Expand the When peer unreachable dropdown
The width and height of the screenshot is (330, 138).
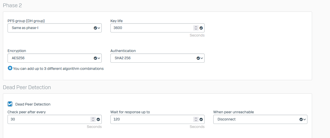coord(260,119)
